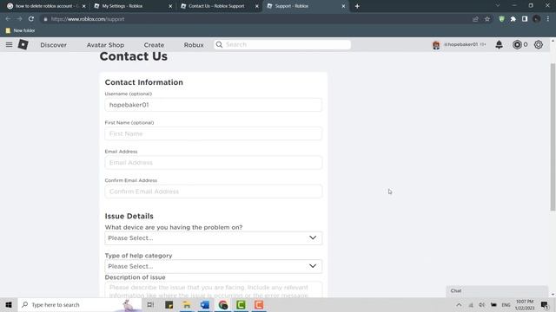The image size is (556, 312).
Task: Open the orange taskbar app icon
Action: (x=259, y=304)
